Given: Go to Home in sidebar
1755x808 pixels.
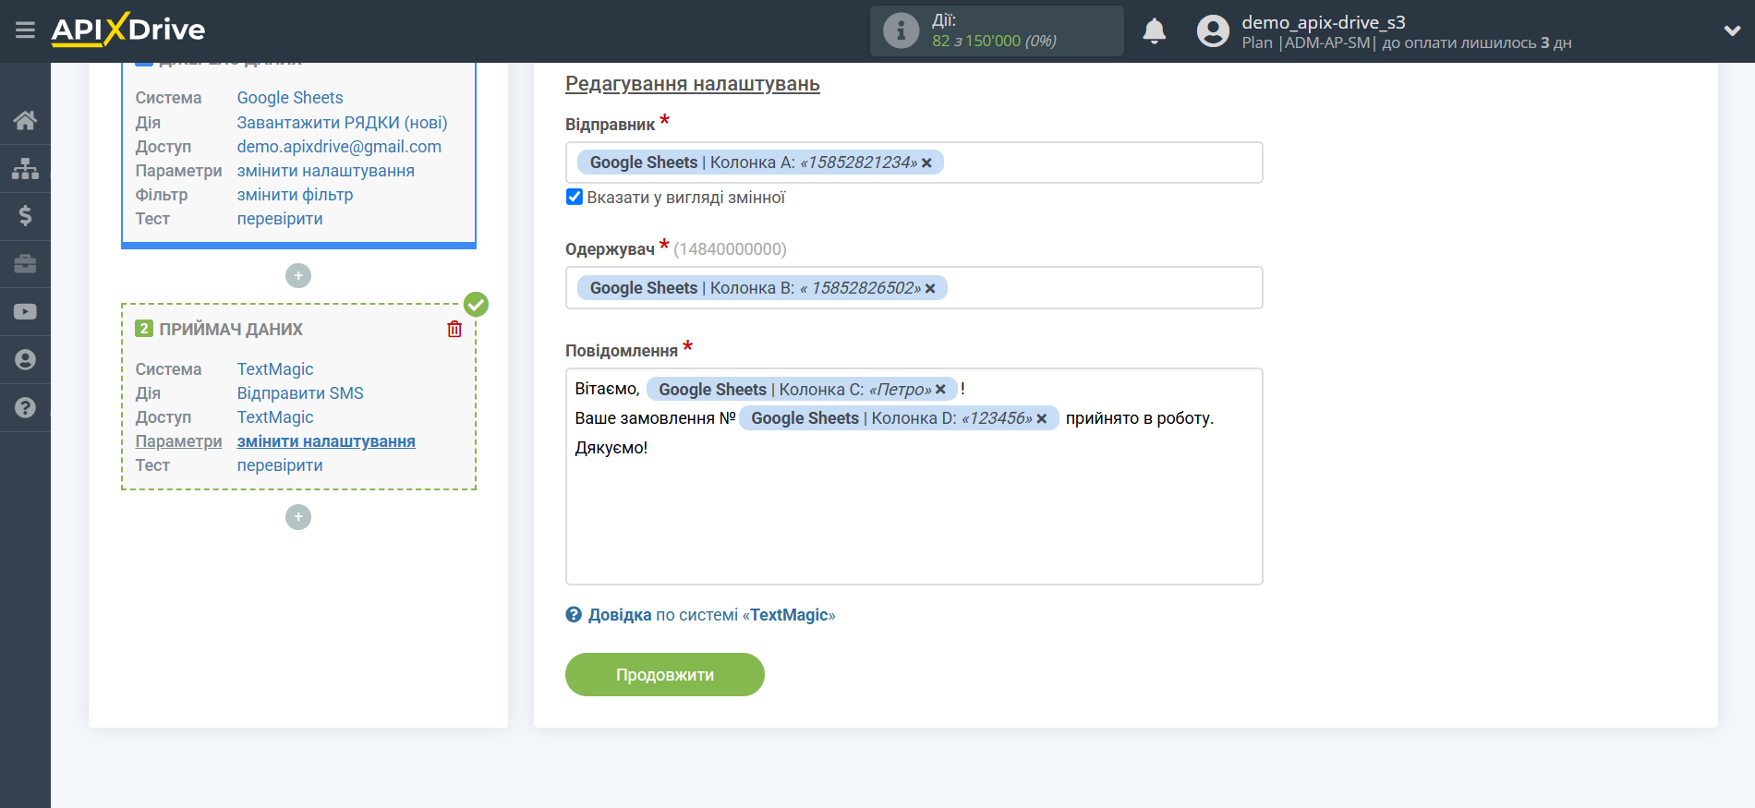Looking at the screenshot, I should click(x=25, y=120).
